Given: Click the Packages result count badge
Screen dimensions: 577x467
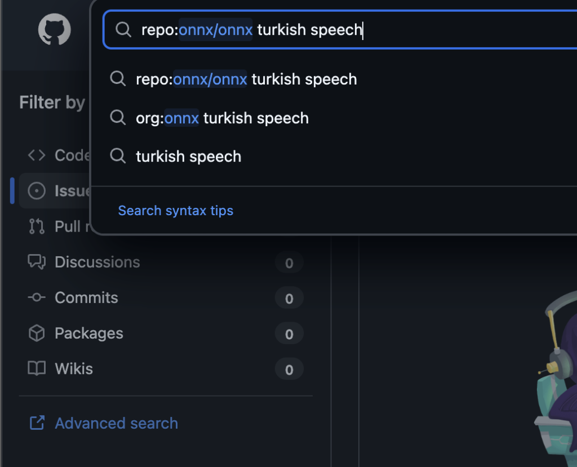Looking at the screenshot, I should pos(289,334).
